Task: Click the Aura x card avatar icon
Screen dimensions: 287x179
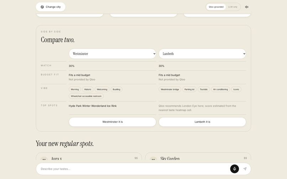Action: [x=44, y=158]
